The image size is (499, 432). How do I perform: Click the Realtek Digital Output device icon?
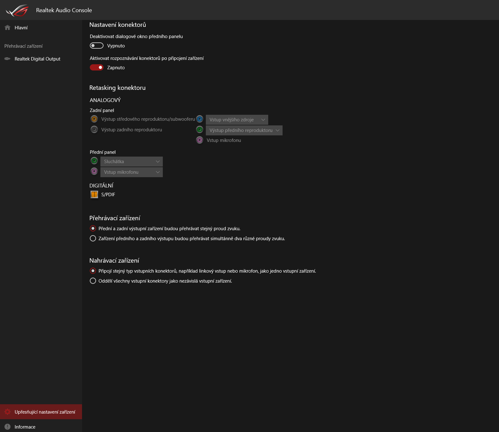[7, 59]
